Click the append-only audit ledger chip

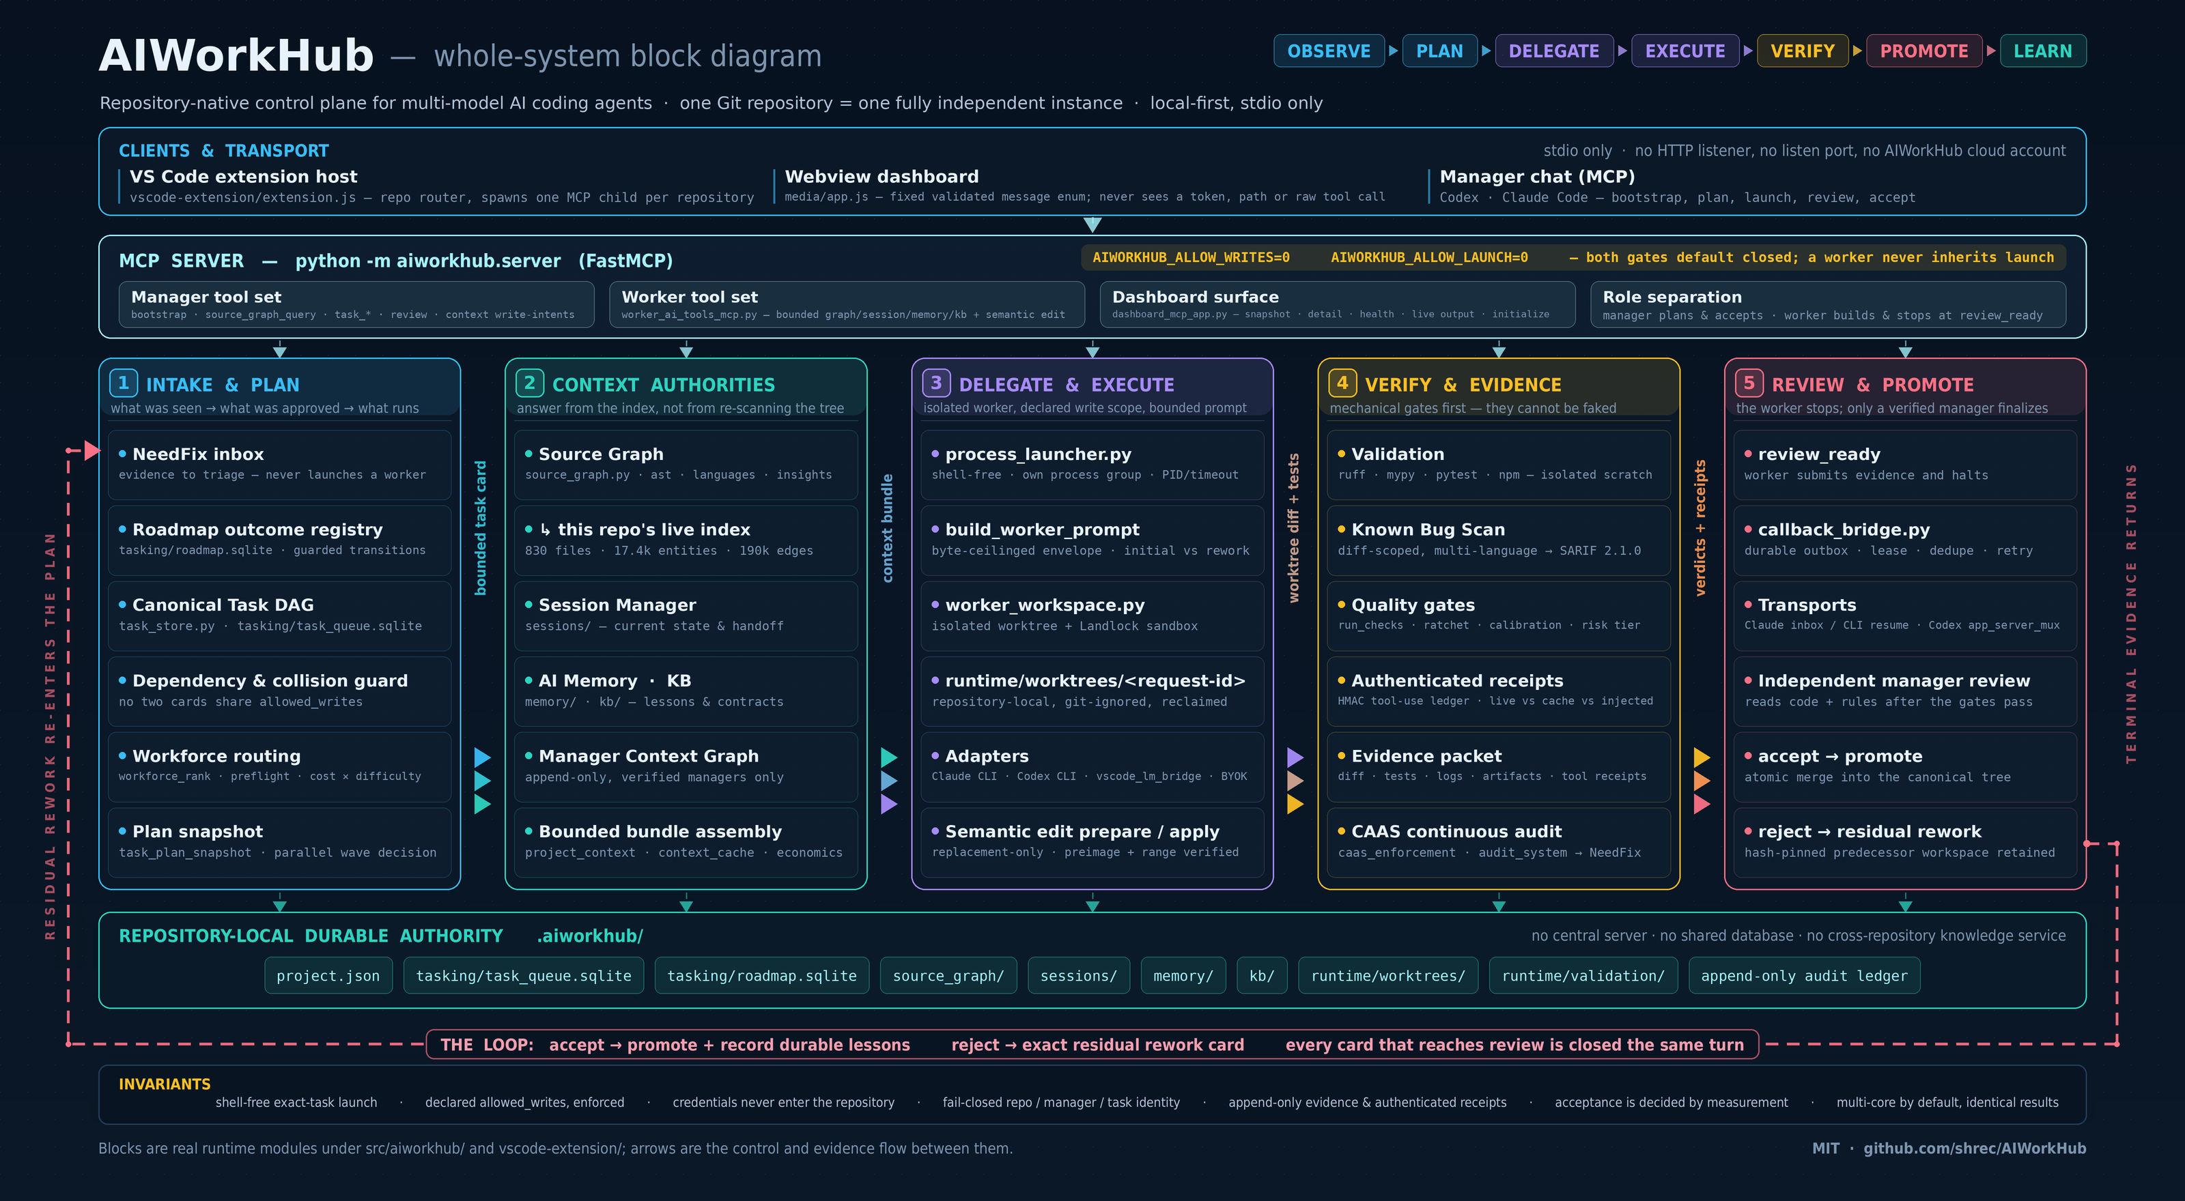[x=1804, y=976]
